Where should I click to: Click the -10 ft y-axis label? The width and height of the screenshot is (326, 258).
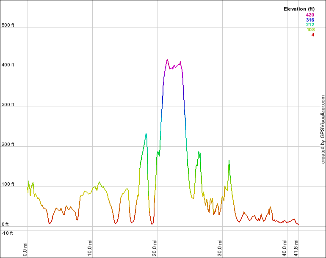point(8,233)
